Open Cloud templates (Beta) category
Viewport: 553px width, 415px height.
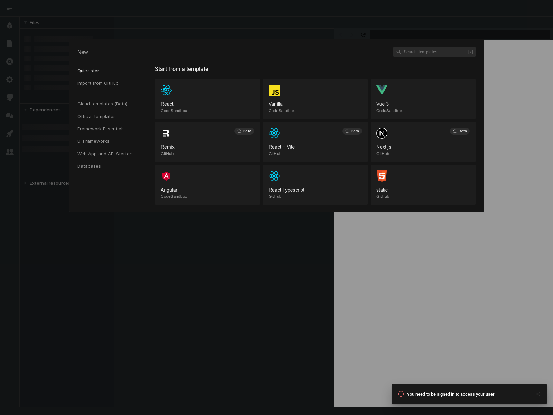102,104
